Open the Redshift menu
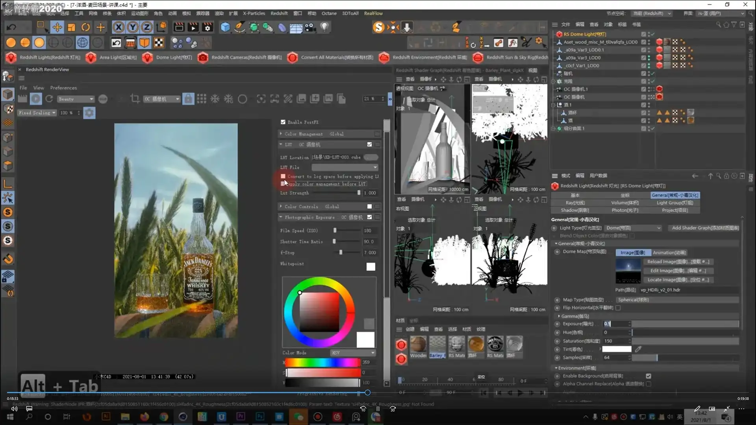The image size is (756, 425). click(x=279, y=13)
